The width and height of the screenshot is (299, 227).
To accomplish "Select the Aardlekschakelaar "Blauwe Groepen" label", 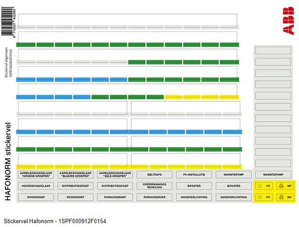I will [75, 174].
